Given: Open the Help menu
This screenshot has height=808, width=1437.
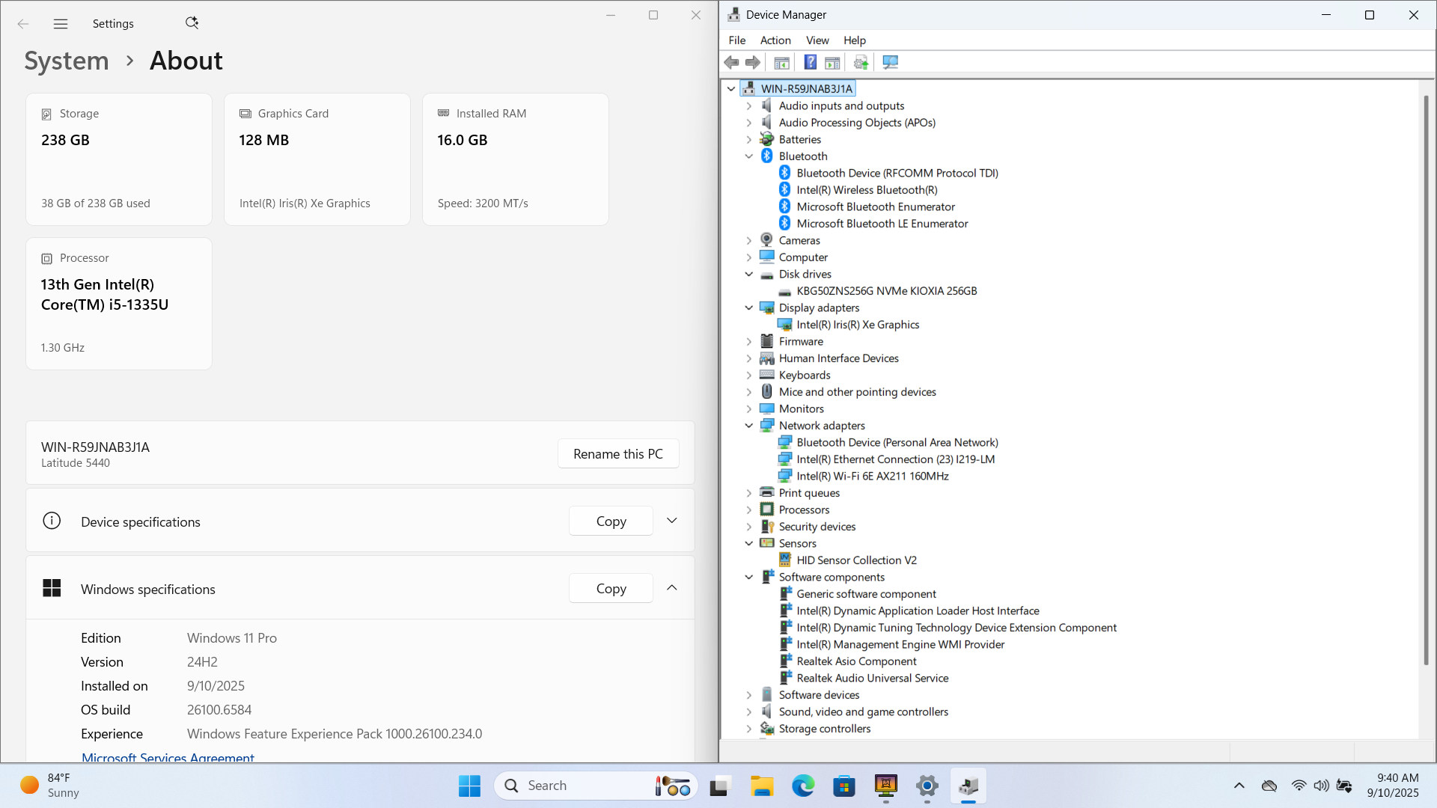Looking at the screenshot, I should 855,40.
